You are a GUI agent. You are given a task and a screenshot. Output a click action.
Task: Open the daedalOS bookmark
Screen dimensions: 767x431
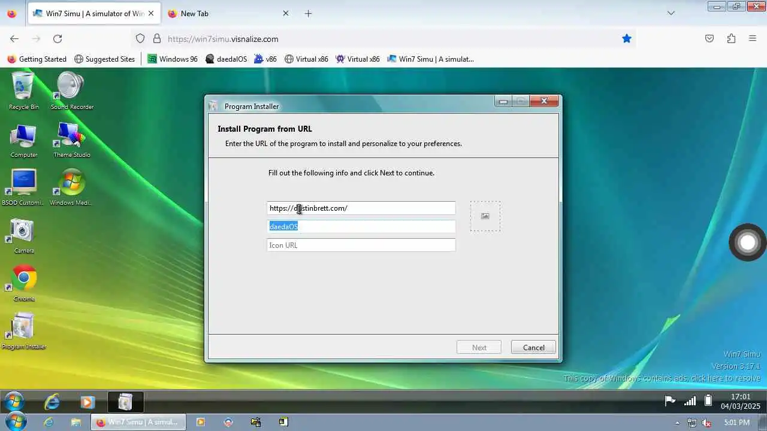[x=226, y=59]
